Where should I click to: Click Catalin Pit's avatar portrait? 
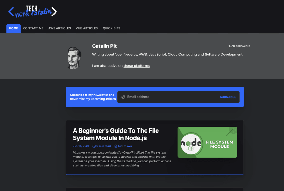point(75,58)
